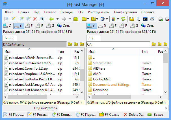Click the Move files toolbar icon

(x=28, y=19)
